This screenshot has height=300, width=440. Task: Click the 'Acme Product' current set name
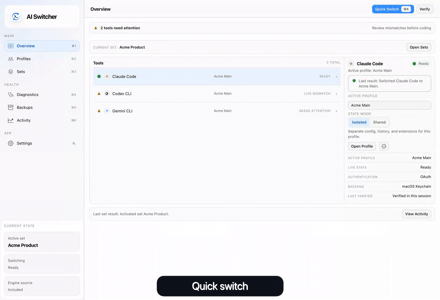pyautogui.click(x=132, y=47)
